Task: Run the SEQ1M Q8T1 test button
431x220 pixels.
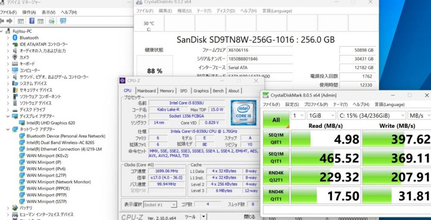Action: [276, 139]
